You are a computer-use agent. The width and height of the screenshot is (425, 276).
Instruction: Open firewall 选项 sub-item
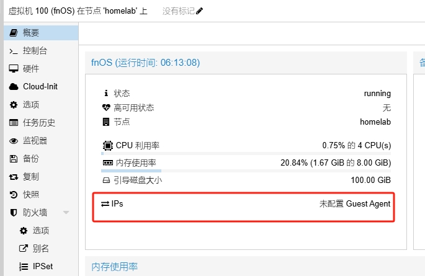click(x=40, y=231)
